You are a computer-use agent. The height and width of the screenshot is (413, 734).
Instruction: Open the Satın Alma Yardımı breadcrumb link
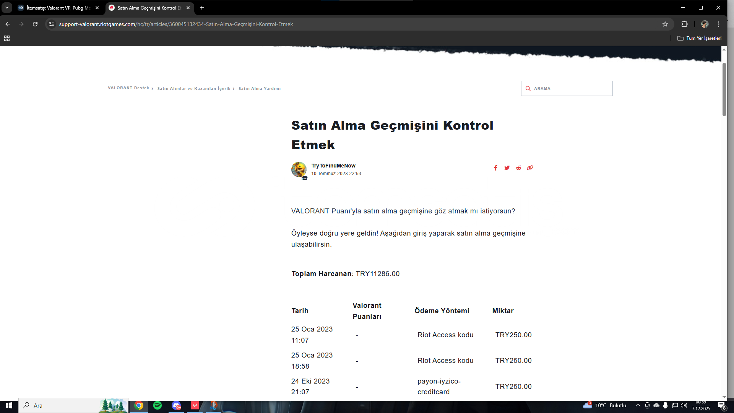pyautogui.click(x=259, y=88)
